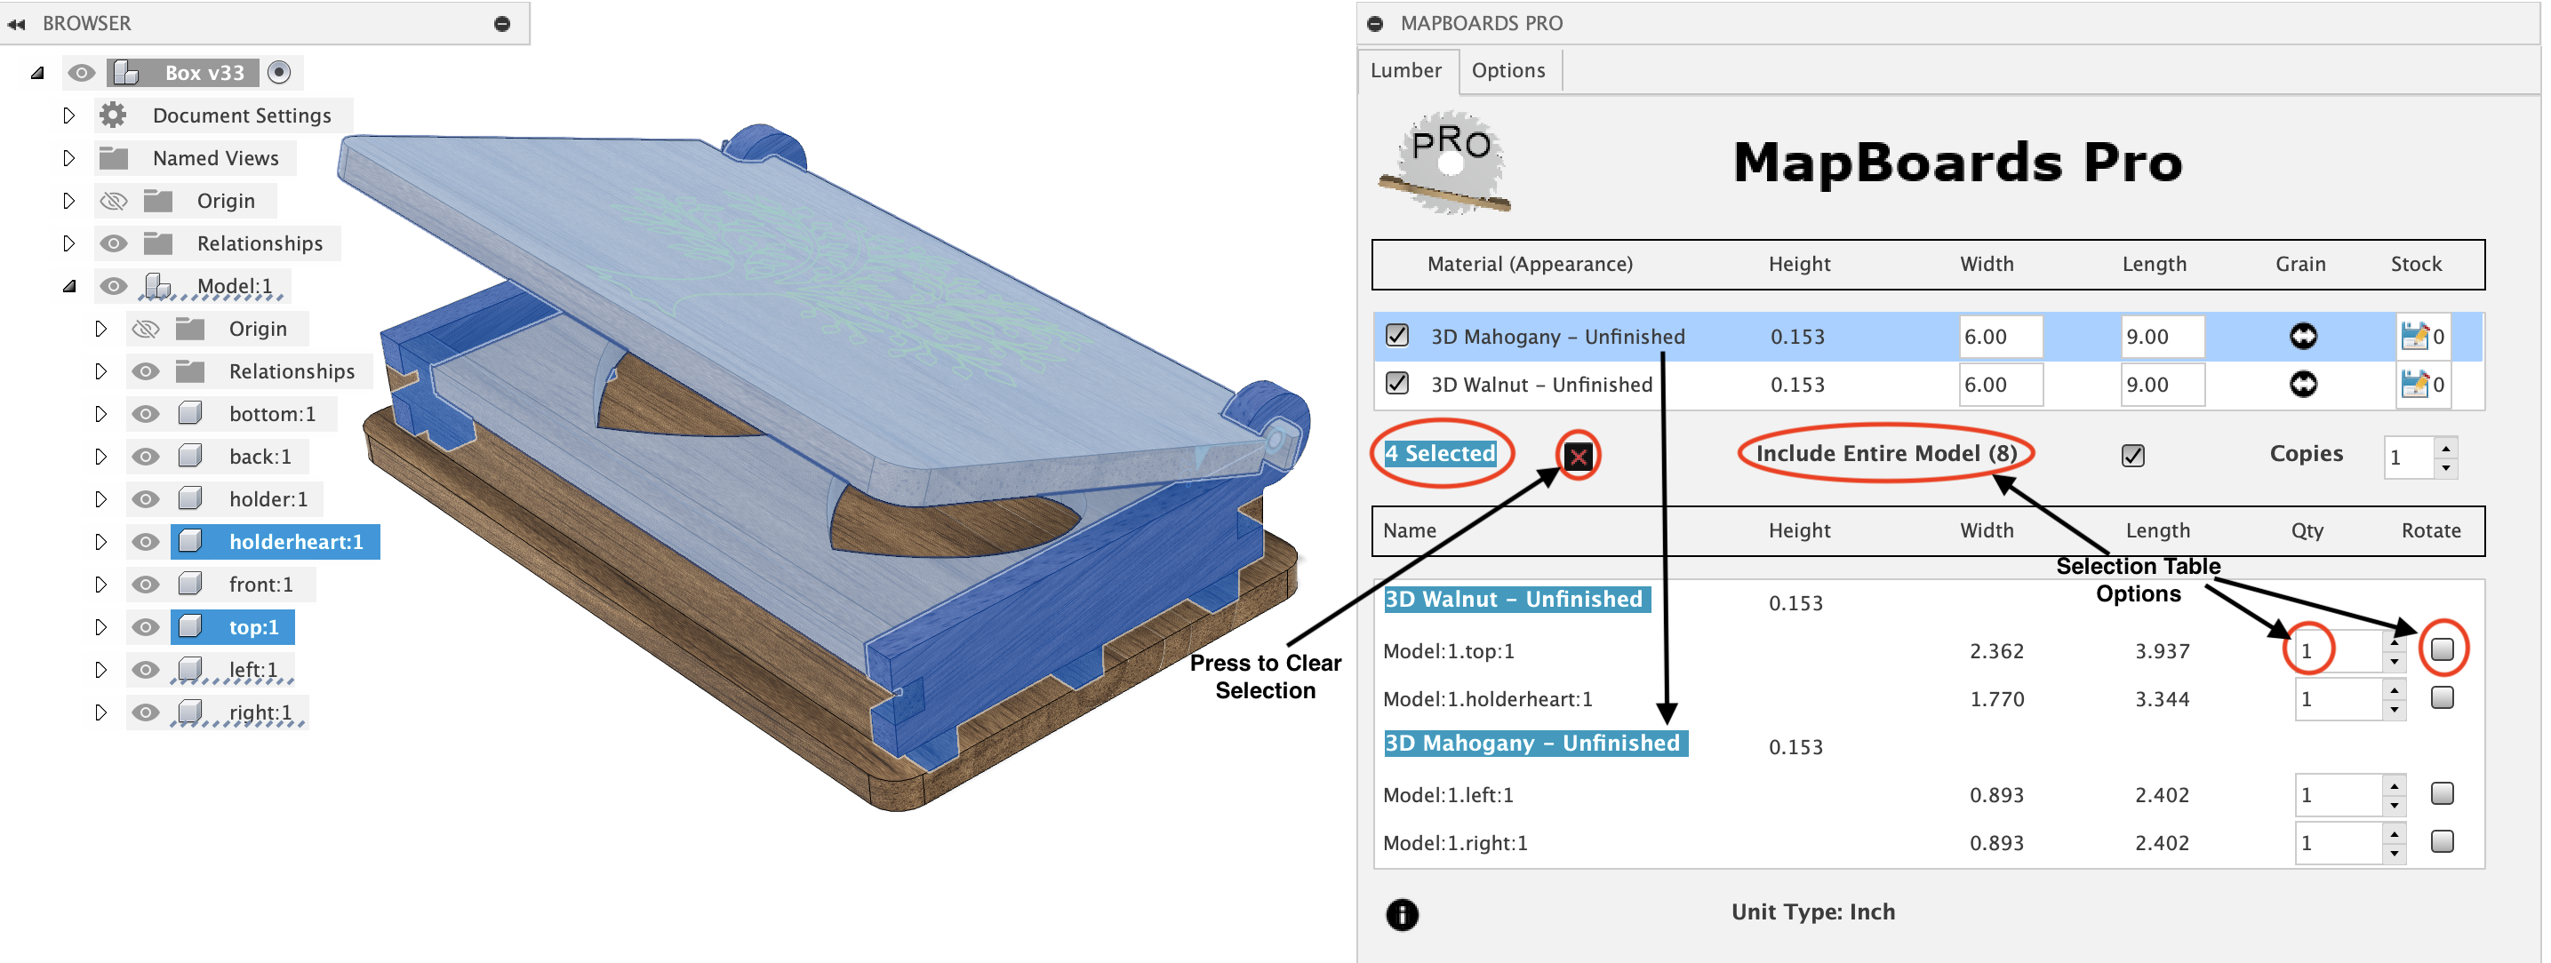Collapse the Model:1 tree node
This screenshot has height=963, width=2551.
click(68, 286)
